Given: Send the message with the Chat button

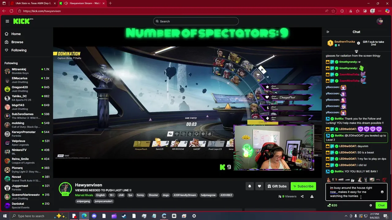Looking at the screenshot, I should point(381,205).
